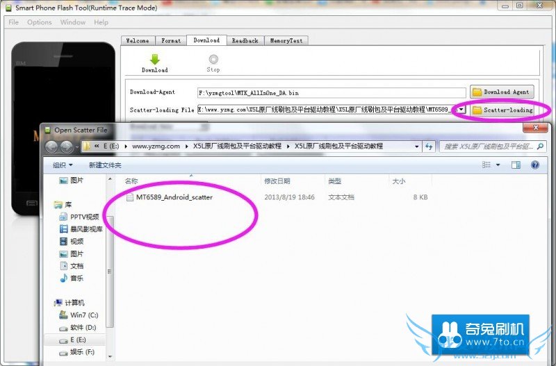Expand the view options dropdown arrow

point(498,165)
